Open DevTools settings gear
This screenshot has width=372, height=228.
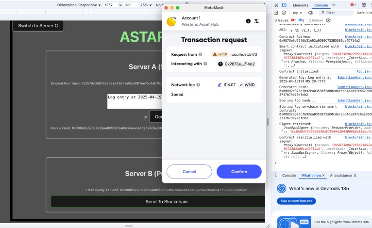(364, 5)
